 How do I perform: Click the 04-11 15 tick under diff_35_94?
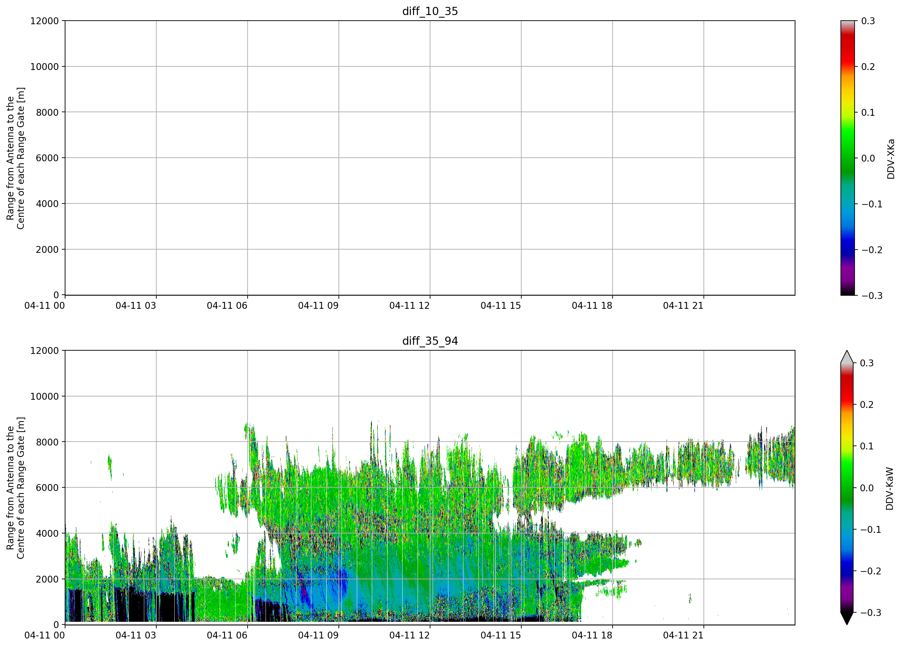[x=501, y=635]
